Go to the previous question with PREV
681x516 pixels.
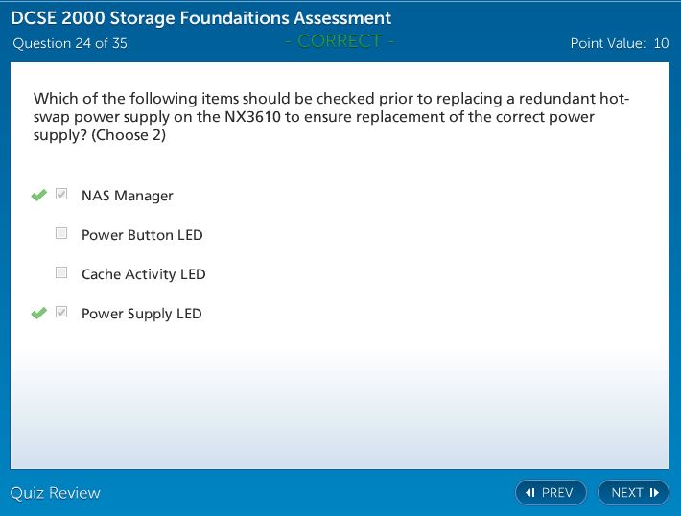[550, 493]
